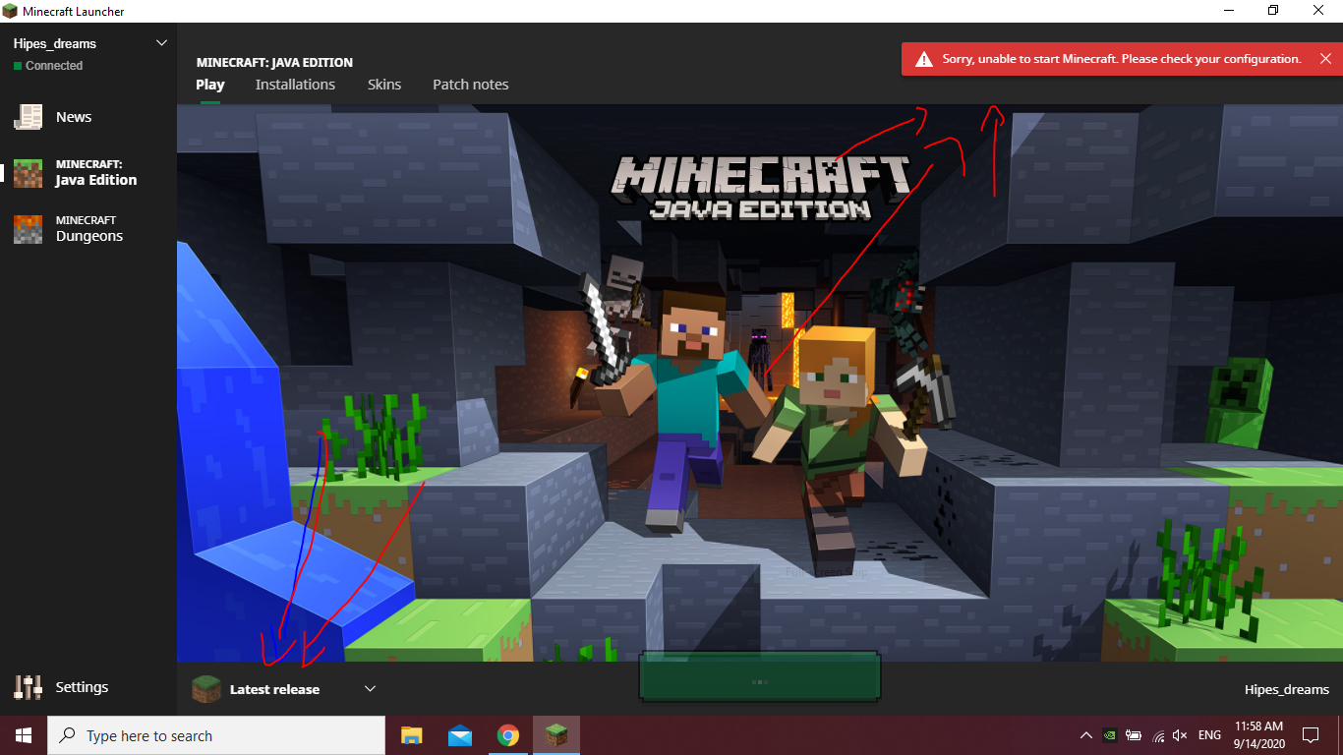Open network Wi-Fi tray icon
The height and width of the screenshot is (755, 1343).
click(x=1157, y=735)
